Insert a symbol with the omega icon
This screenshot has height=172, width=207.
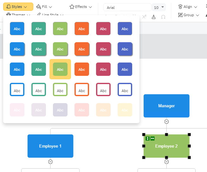(x=163, y=17)
